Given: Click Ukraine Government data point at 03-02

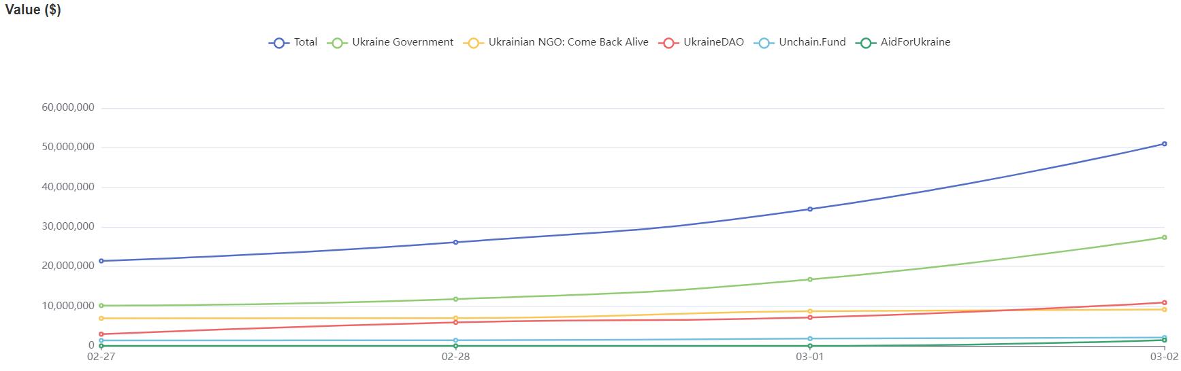Looking at the screenshot, I should point(1164,238).
